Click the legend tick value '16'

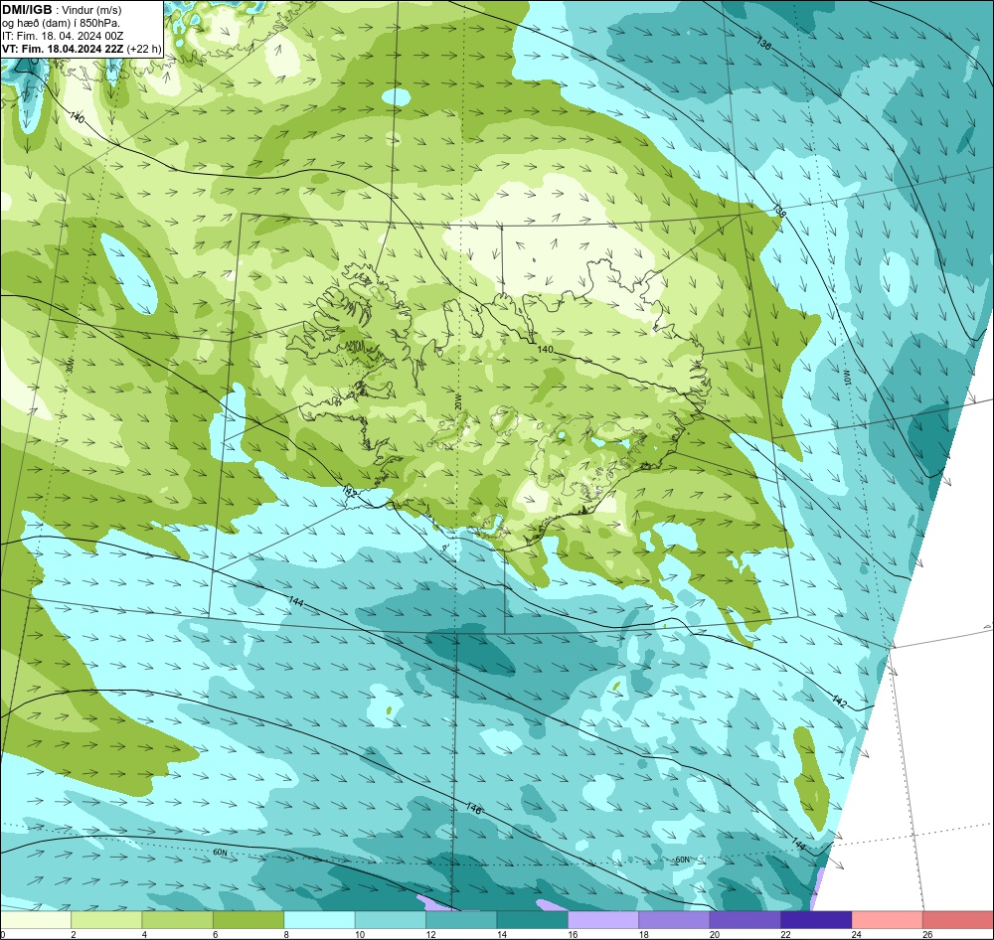(x=573, y=934)
